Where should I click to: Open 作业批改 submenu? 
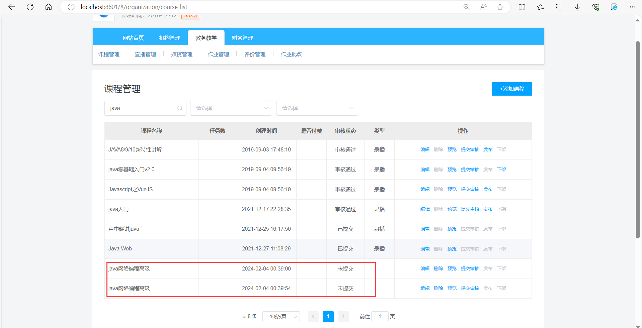(291, 54)
